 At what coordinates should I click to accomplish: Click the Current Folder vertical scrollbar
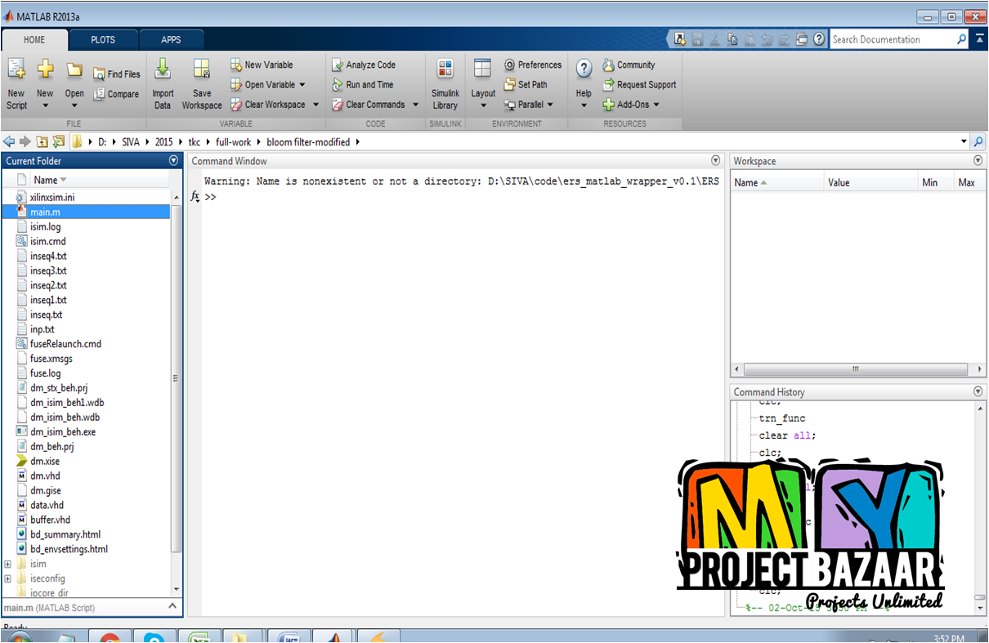177,378
